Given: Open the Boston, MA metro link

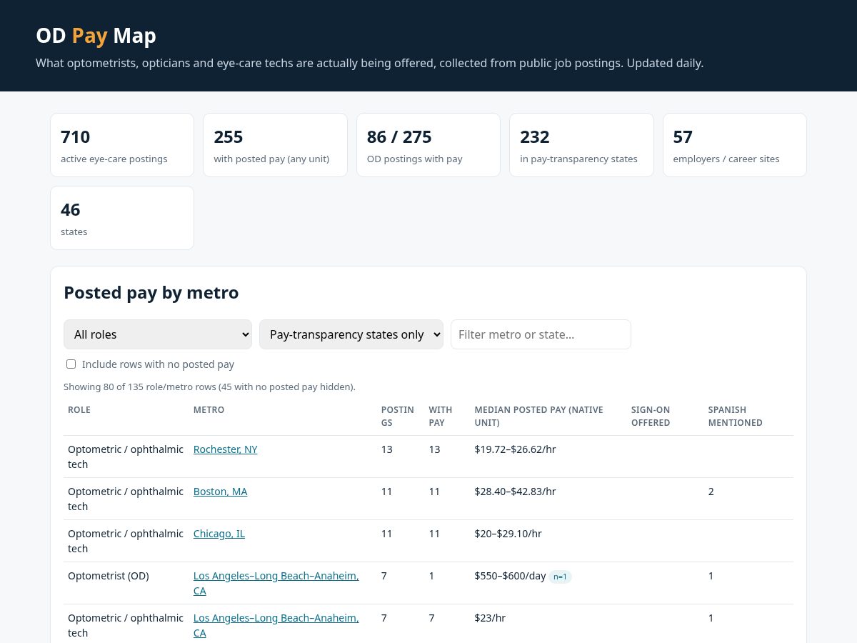Looking at the screenshot, I should click(220, 492).
